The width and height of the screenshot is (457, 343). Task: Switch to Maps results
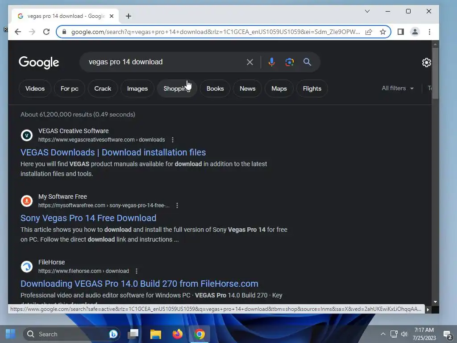point(279,88)
